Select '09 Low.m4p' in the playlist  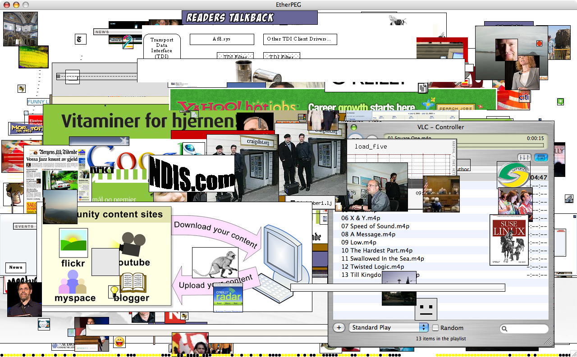point(359,242)
